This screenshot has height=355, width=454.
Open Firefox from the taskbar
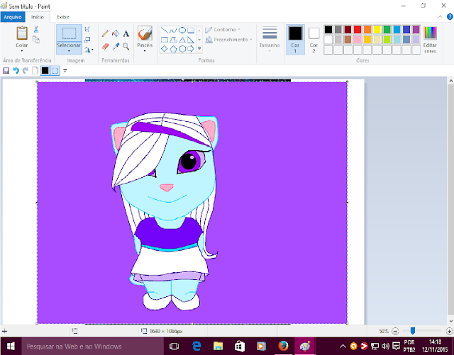(283, 346)
